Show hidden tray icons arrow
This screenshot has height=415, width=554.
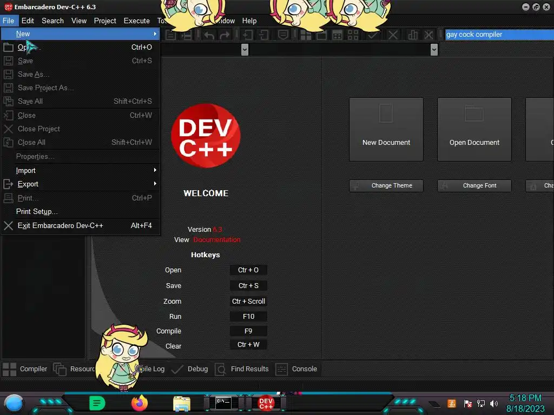pos(434,404)
